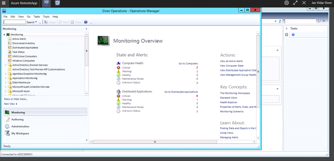Image resolution: width=334 pixels, height=161 pixels.
Task: Switch to Administration workspace
Action: 20,126
